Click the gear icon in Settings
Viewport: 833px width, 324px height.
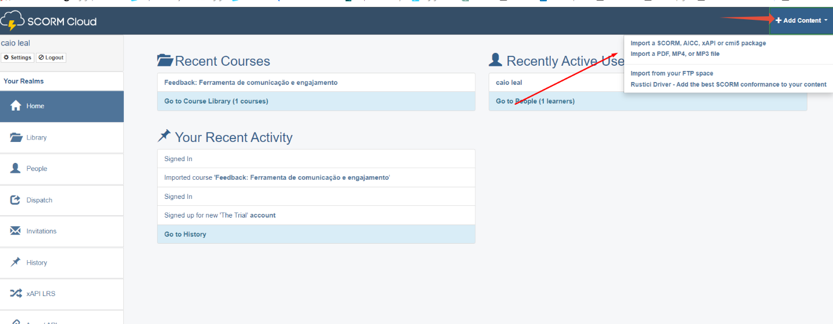click(6, 58)
